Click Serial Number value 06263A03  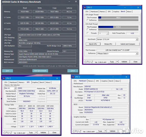[27, 101]
